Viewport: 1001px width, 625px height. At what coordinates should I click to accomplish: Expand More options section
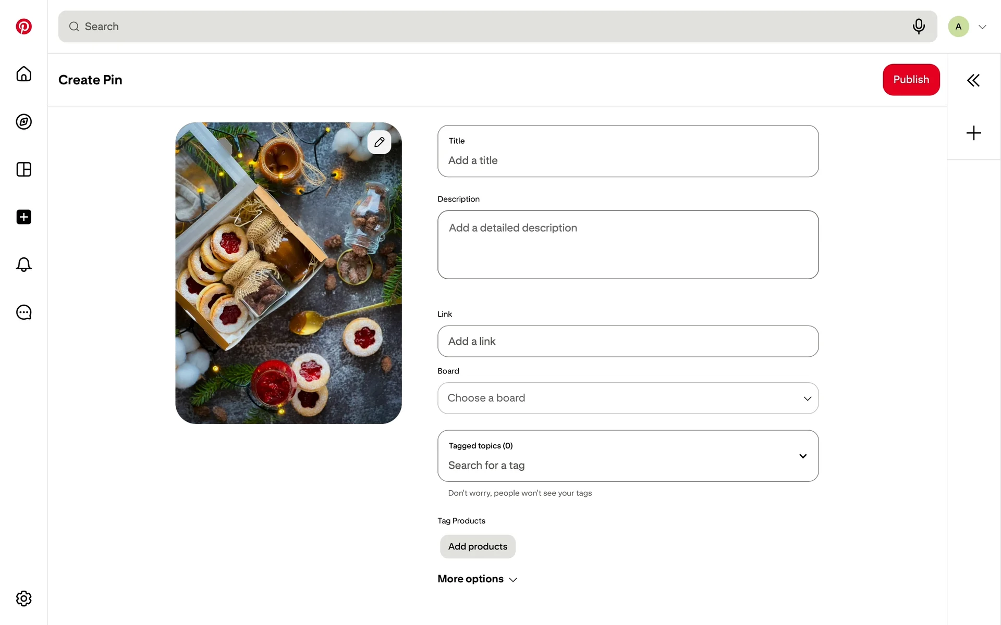(477, 579)
